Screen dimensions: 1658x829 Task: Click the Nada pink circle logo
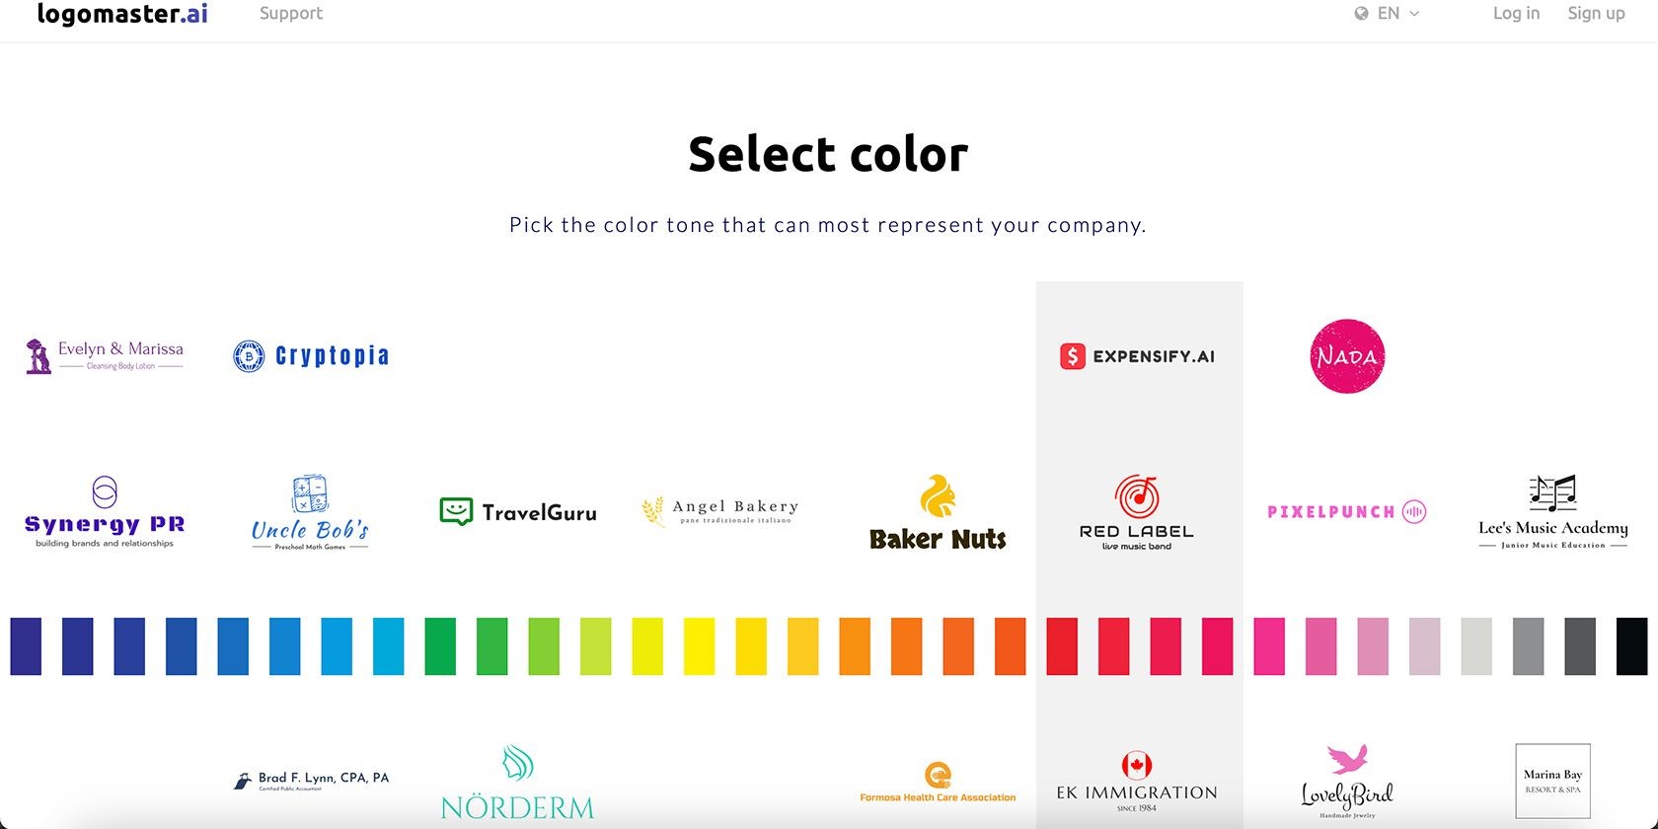(1347, 356)
